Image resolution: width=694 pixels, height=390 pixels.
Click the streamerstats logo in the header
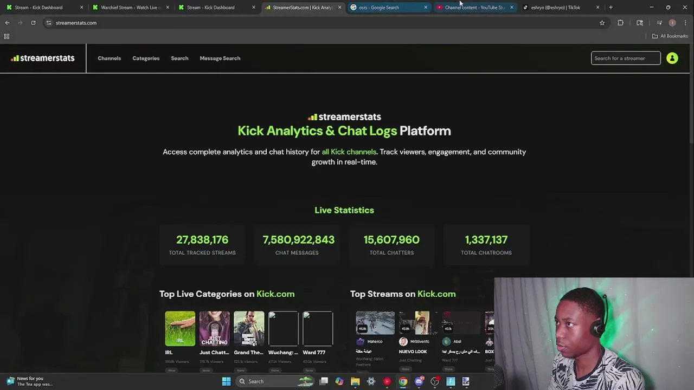tap(43, 58)
